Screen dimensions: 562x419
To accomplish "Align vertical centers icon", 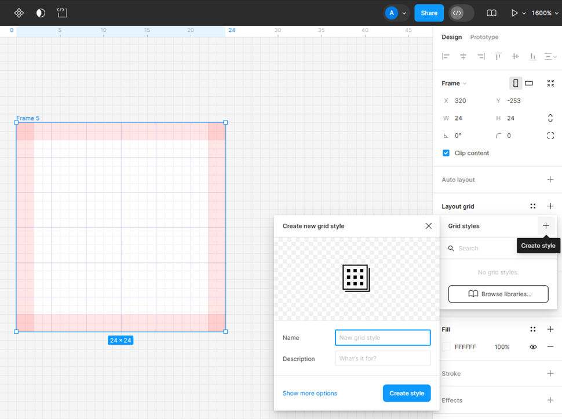I will pyautogui.click(x=516, y=56).
